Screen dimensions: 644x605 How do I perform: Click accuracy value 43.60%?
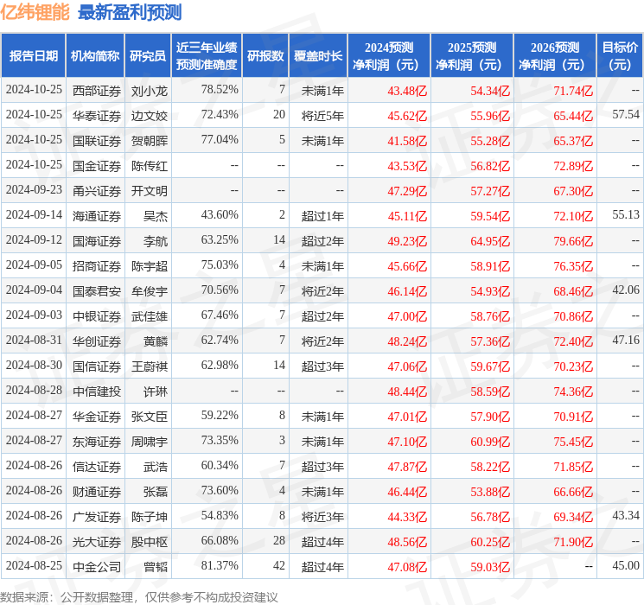click(x=220, y=214)
